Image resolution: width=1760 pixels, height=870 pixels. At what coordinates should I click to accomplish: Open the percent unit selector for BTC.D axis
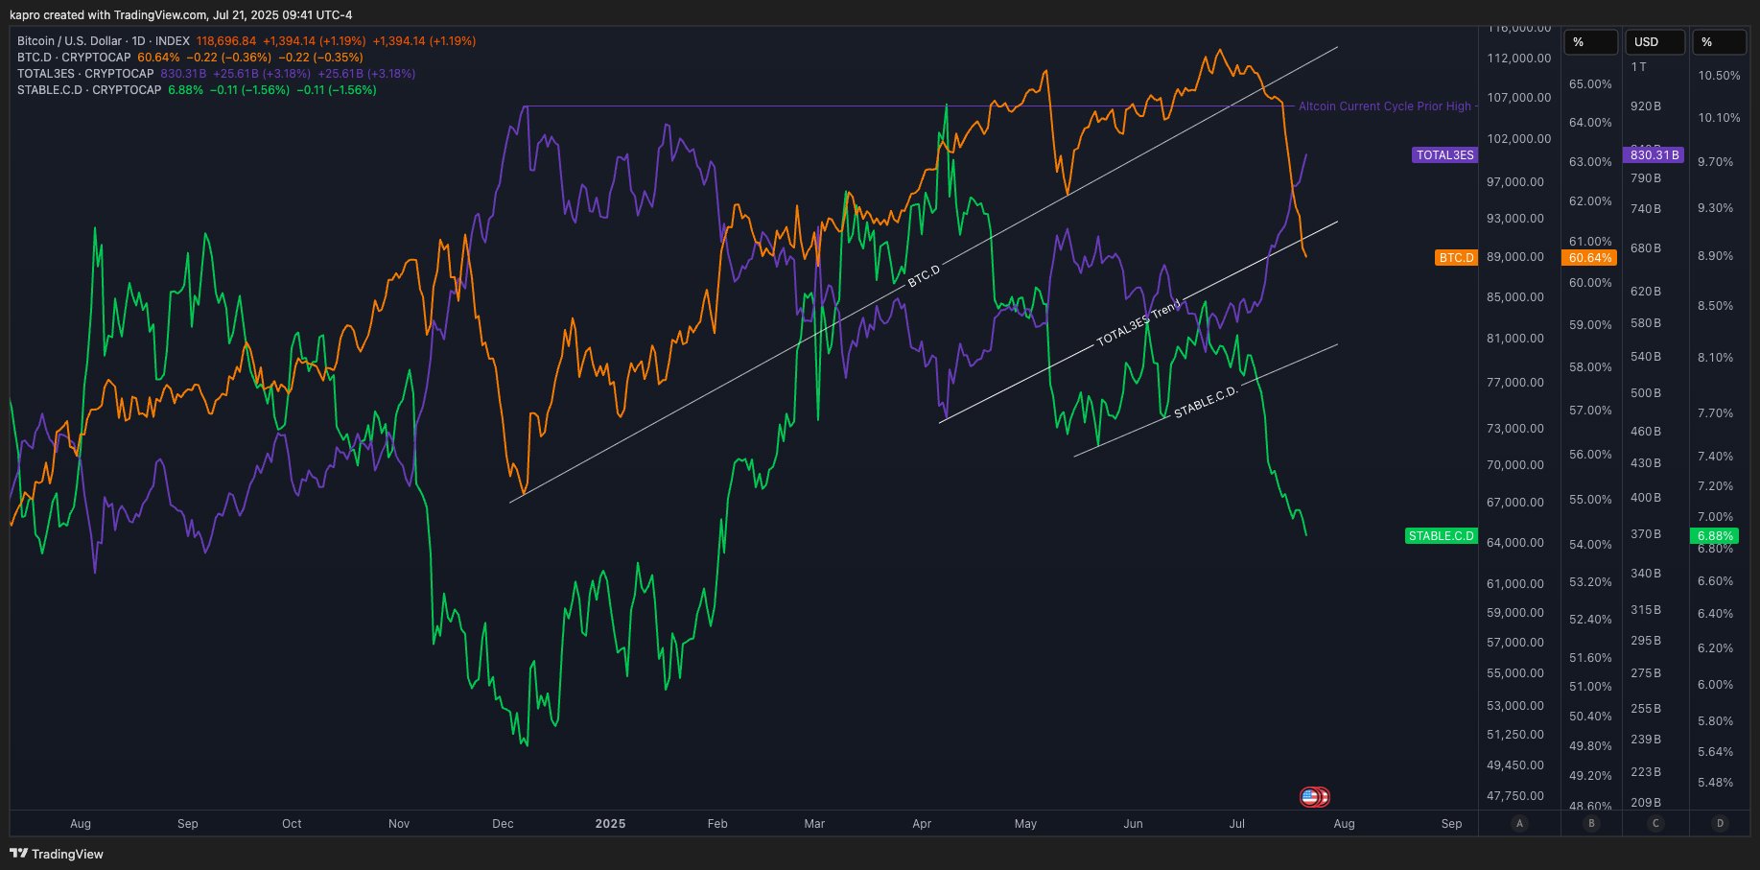click(1590, 42)
